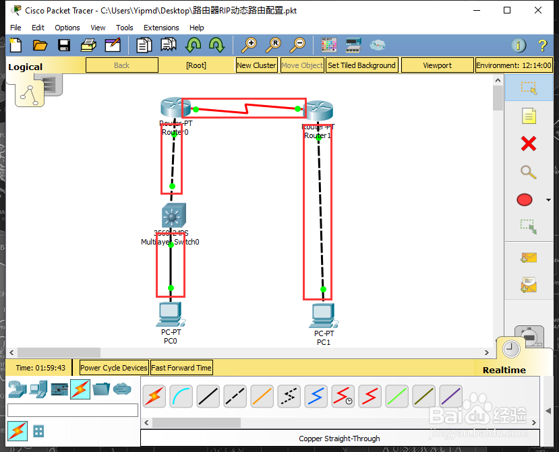Select the Place Note tool

pyautogui.click(x=529, y=116)
